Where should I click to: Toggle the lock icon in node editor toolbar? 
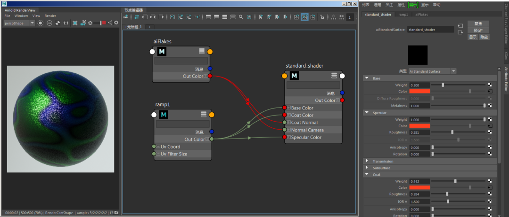[x=322, y=17]
